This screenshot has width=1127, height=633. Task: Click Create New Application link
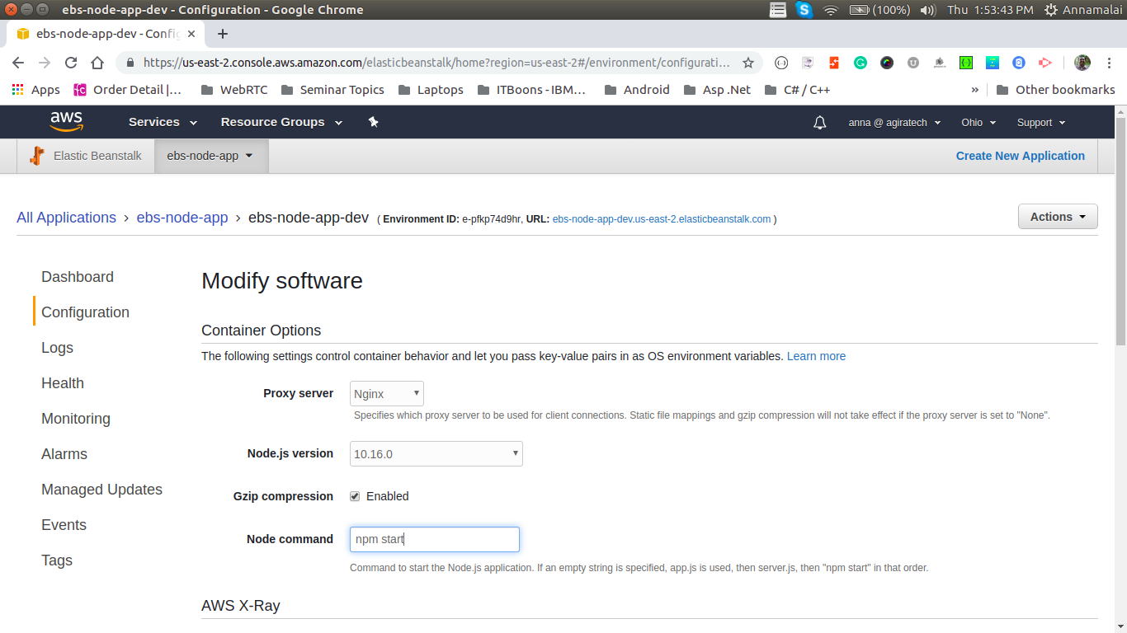pos(1021,156)
